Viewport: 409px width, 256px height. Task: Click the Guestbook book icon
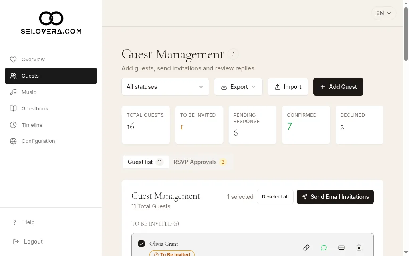point(13,108)
